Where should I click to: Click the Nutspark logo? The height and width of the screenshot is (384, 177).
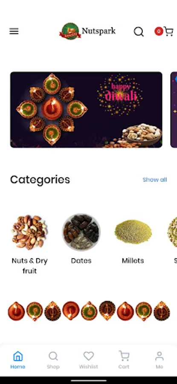pos(87,31)
